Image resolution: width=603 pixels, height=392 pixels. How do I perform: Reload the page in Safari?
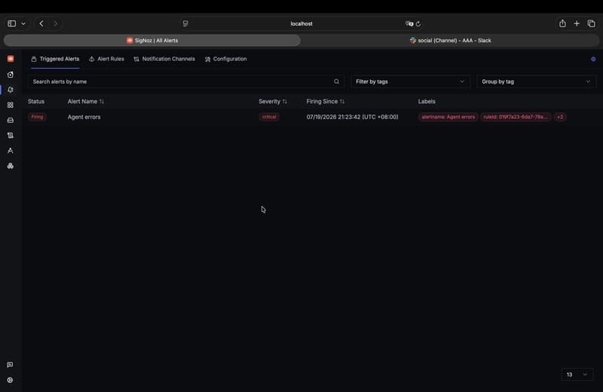pos(418,24)
